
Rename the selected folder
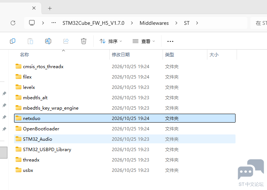pos(48,41)
